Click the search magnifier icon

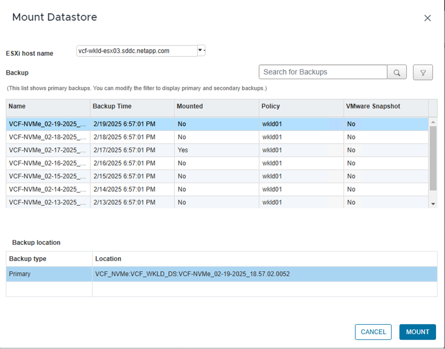click(x=397, y=73)
